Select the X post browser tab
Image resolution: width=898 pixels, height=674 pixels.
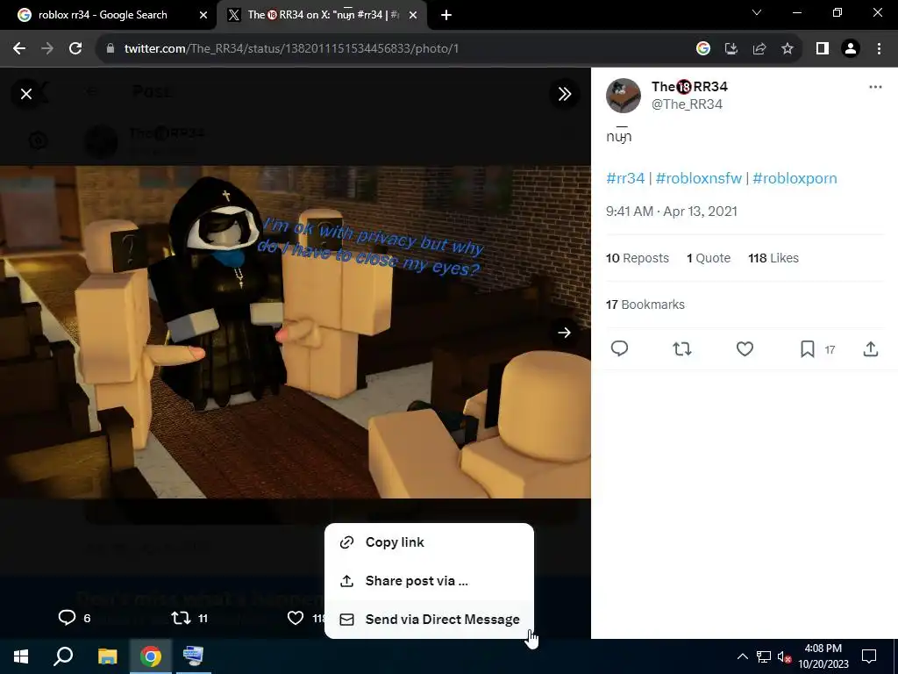click(x=322, y=15)
